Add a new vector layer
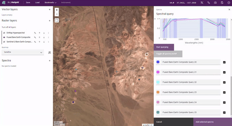This screenshot has width=232, height=126. pos(50,9)
